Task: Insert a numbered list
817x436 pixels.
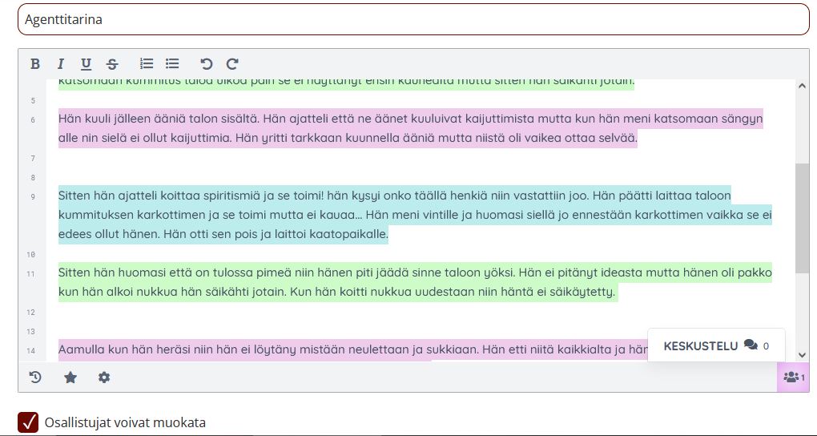Action: point(147,64)
